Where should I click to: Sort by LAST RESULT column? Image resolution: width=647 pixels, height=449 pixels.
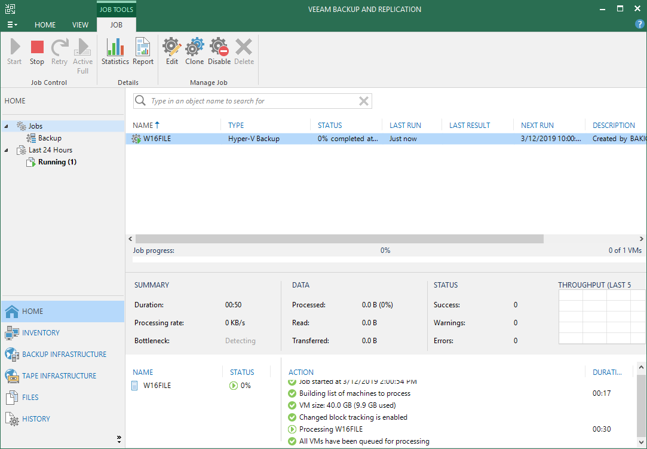(470, 125)
